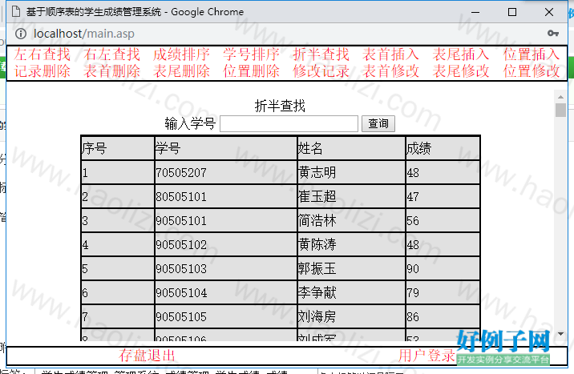This screenshot has width=574, height=374.
Task: Click the score 47 cell
Action: pos(443,197)
